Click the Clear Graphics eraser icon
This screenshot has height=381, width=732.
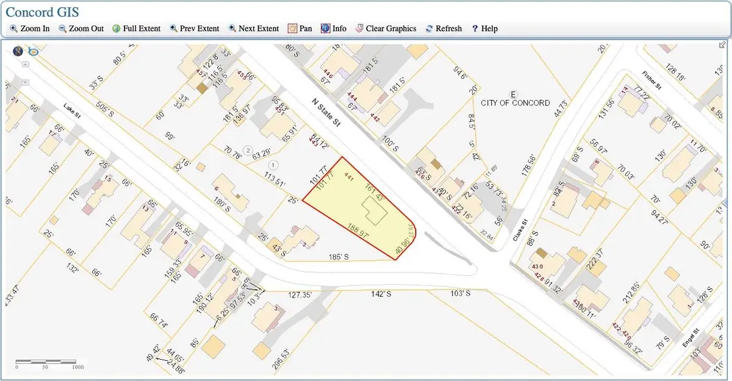coord(360,28)
